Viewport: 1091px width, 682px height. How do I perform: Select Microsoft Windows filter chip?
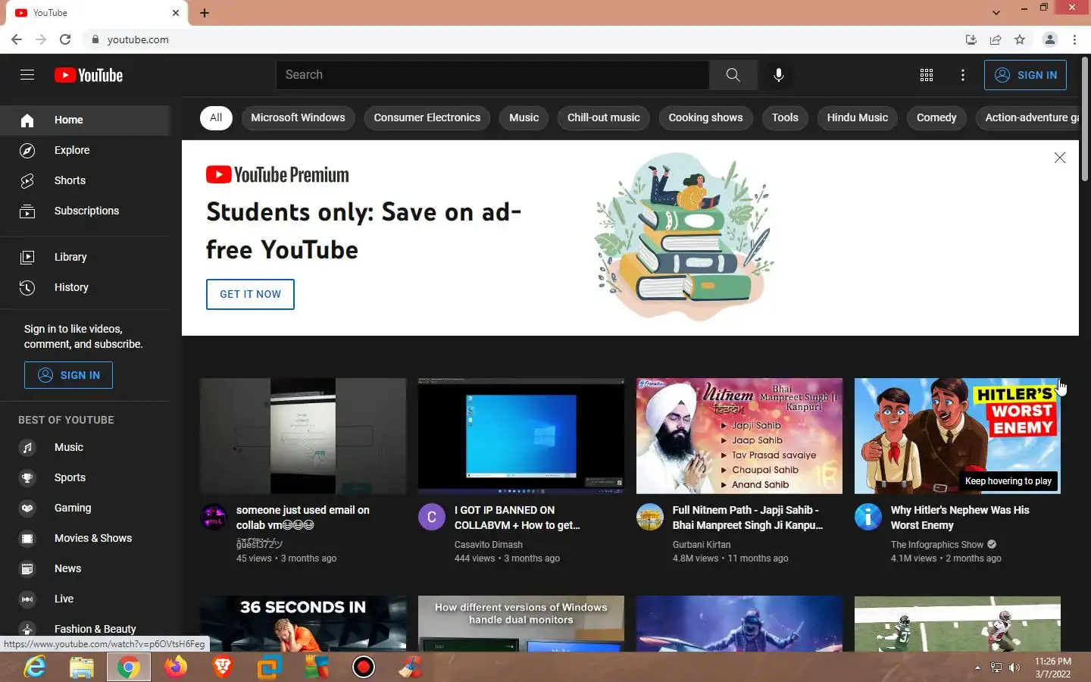tap(298, 117)
